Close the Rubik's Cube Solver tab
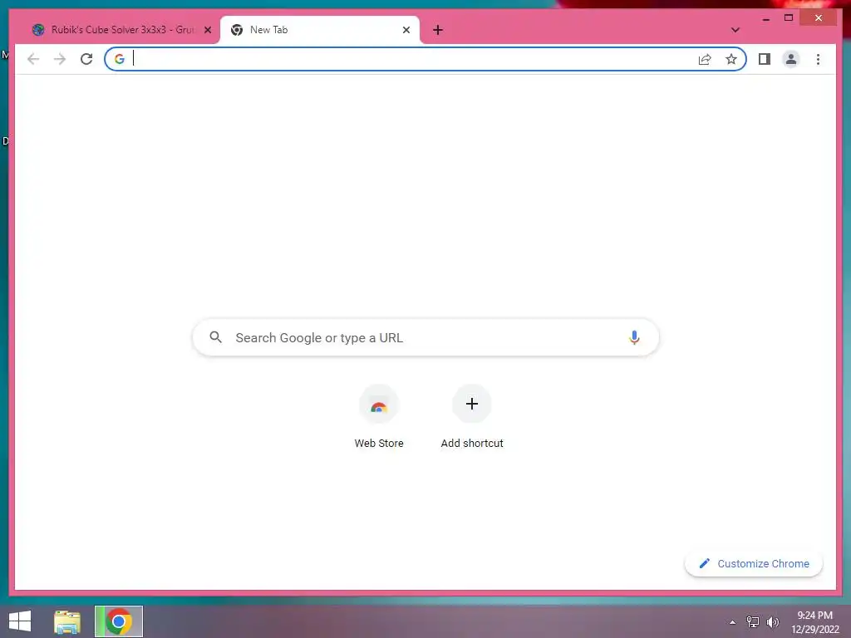Viewport: 851px width, 638px height. [207, 30]
